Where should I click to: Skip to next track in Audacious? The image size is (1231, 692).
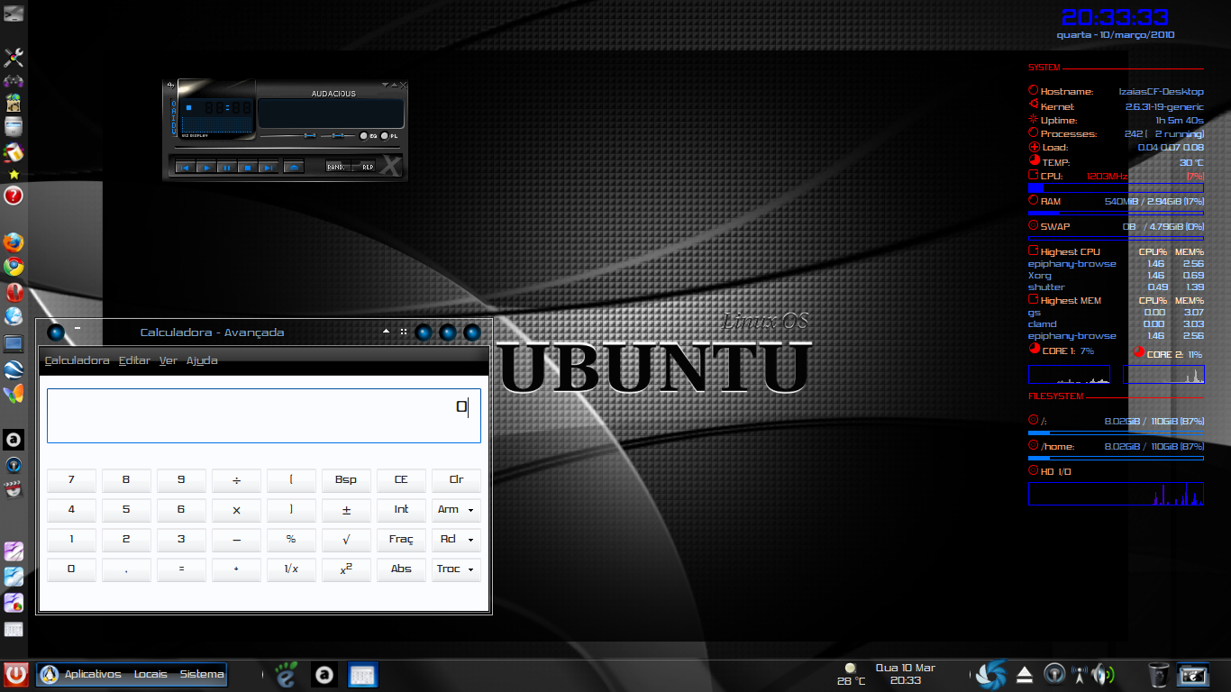point(269,168)
